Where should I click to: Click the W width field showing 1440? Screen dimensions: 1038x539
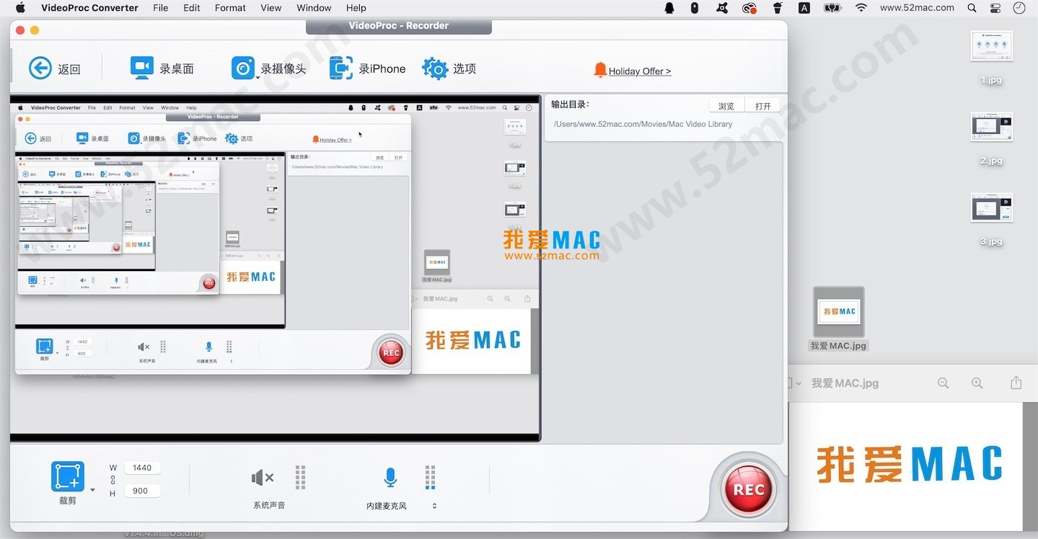pyautogui.click(x=142, y=468)
